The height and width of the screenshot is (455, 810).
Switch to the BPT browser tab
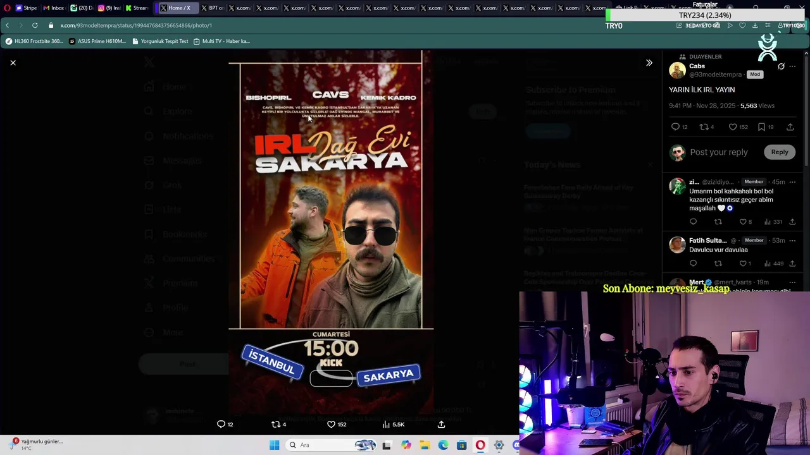[212, 8]
